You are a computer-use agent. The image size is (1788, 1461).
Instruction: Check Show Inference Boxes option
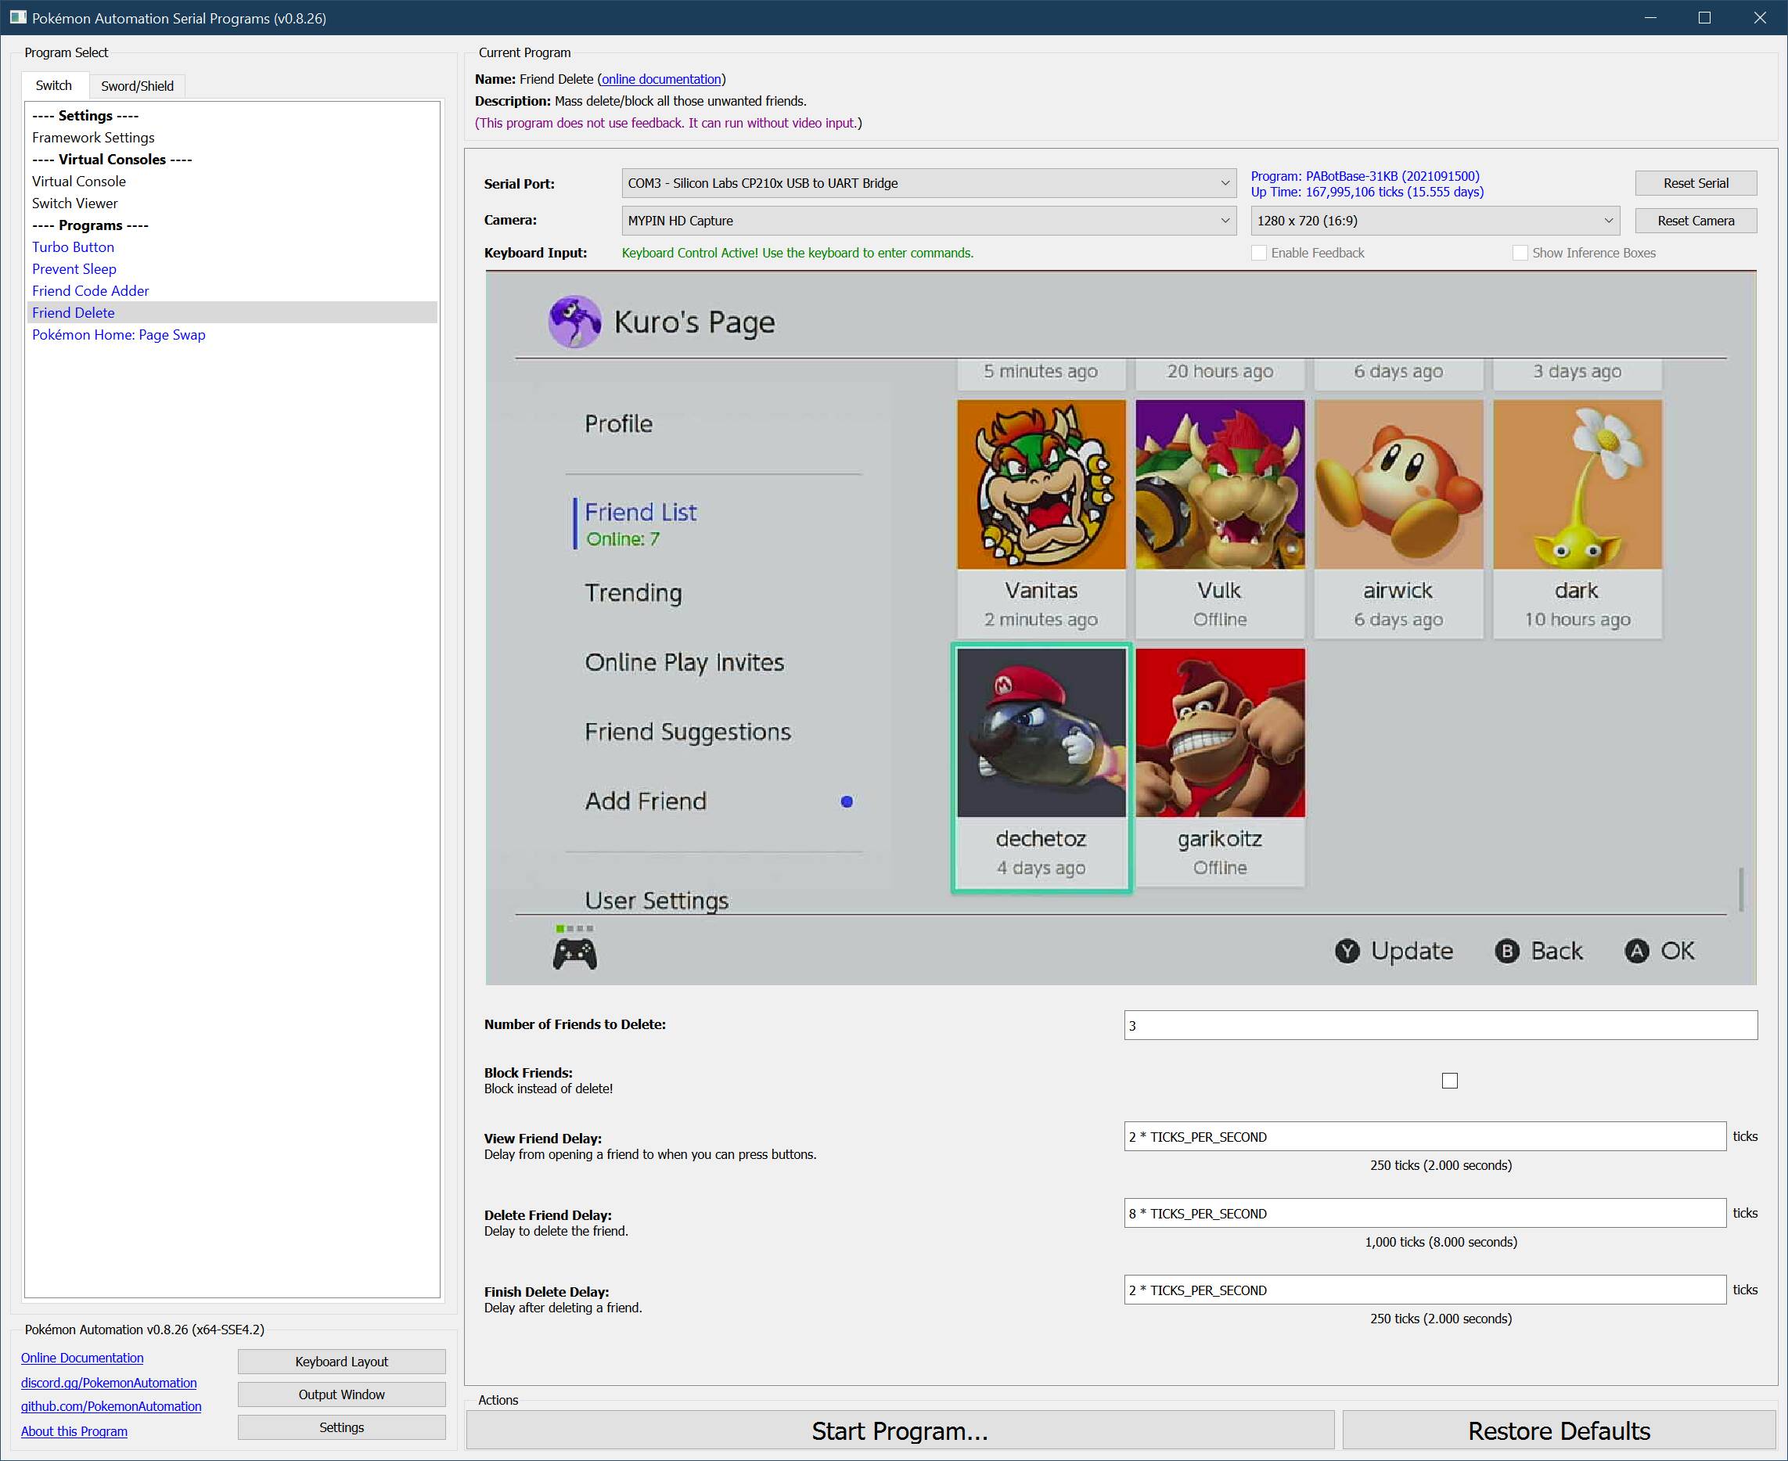coord(1520,253)
